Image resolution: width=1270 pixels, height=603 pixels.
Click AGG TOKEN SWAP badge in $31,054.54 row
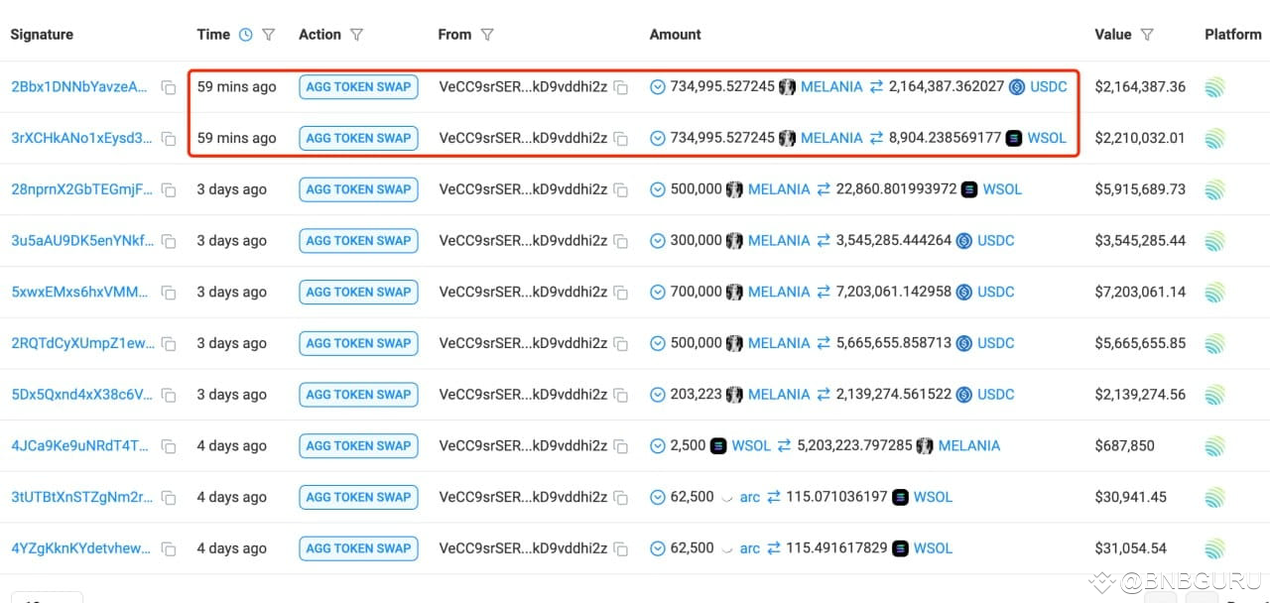[x=358, y=548]
